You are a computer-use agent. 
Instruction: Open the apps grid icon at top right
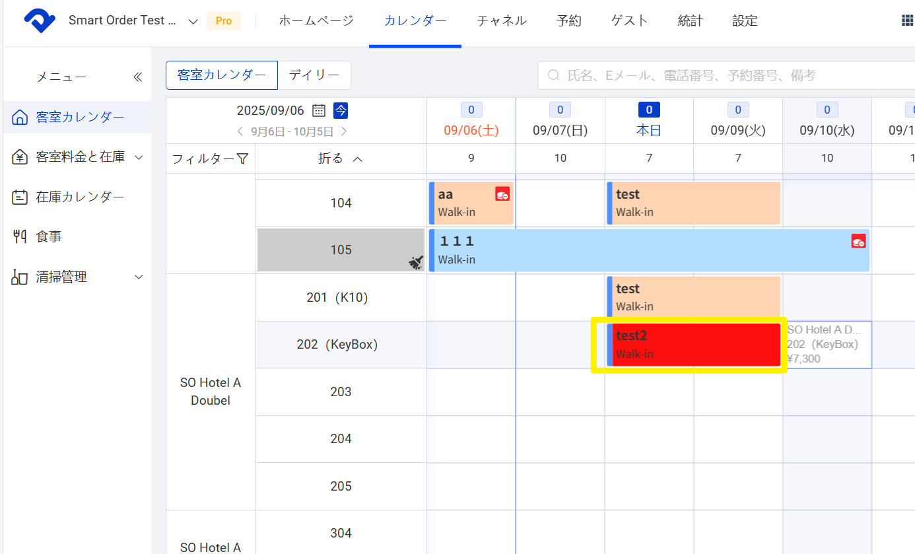point(907,20)
